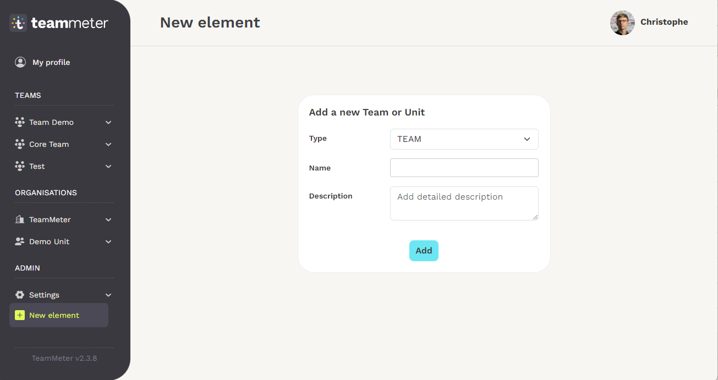Viewport: 718px width, 380px height.
Task: Click the TeamMeter logo icon
Action: coord(18,23)
